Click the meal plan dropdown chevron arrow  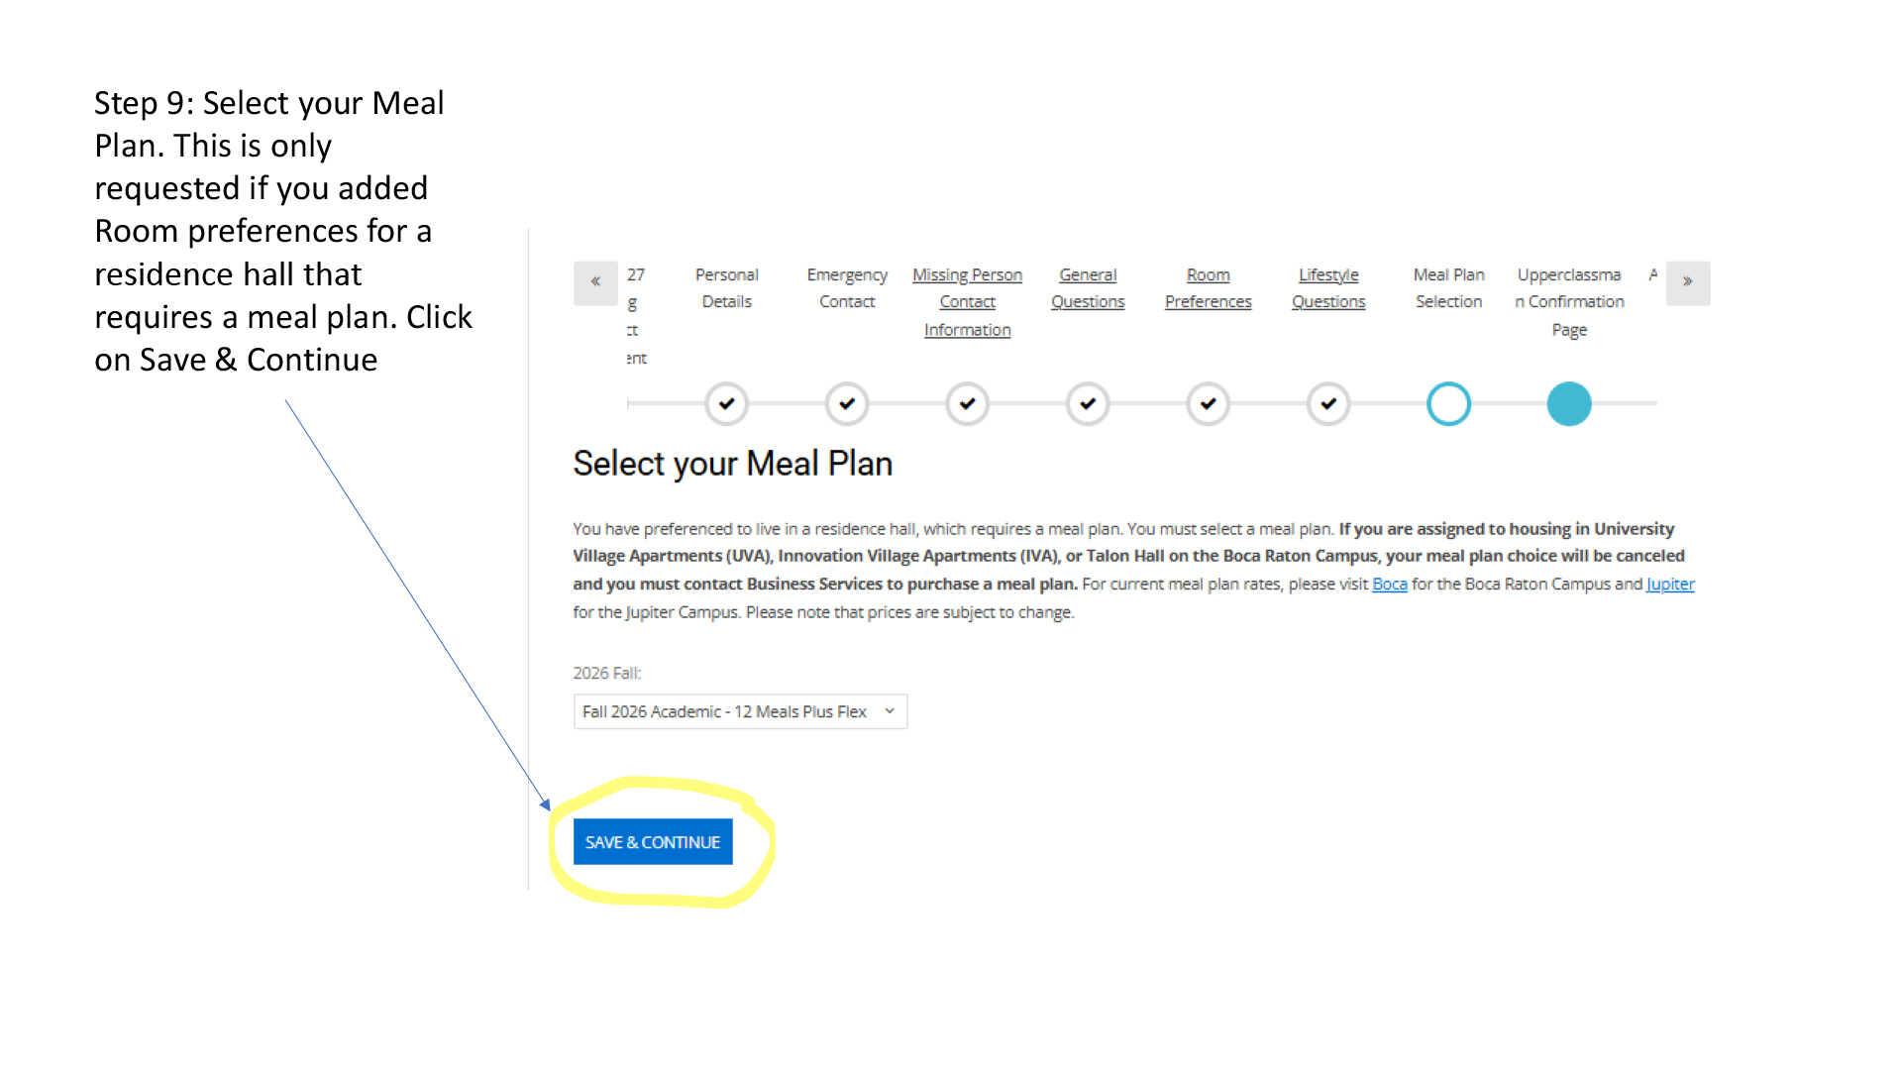[x=890, y=711]
